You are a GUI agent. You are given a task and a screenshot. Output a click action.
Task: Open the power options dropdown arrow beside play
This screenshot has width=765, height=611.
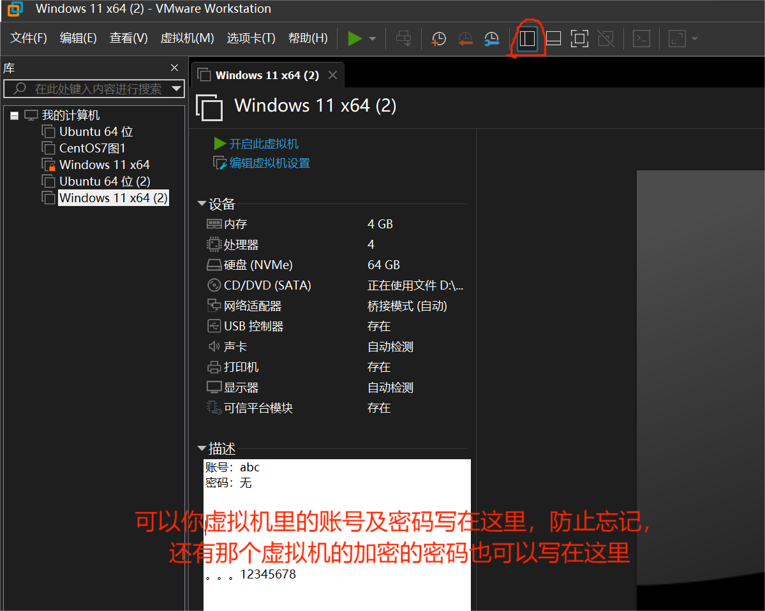click(373, 38)
